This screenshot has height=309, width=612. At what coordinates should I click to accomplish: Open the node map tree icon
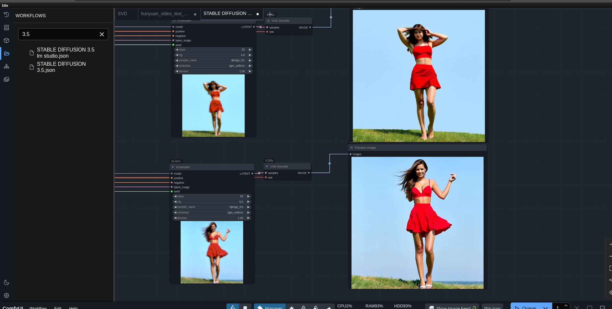coord(6,66)
